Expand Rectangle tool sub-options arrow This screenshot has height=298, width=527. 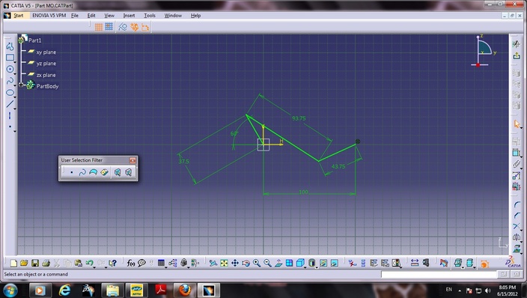(15, 63)
